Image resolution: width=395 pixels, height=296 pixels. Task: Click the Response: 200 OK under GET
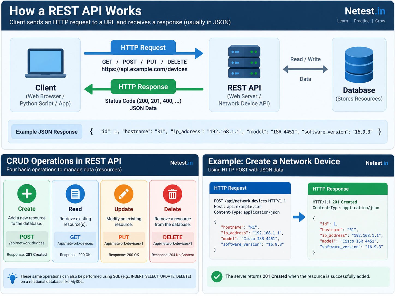pos(75,255)
